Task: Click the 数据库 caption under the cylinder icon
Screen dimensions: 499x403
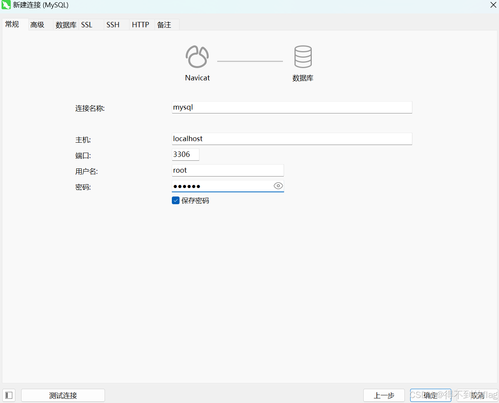Action: point(303,78)
